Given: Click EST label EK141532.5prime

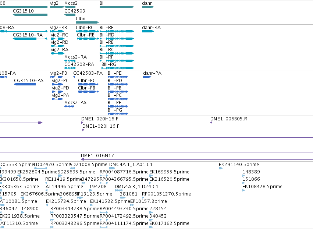Looking at the screenshot, I should point(110,202).
